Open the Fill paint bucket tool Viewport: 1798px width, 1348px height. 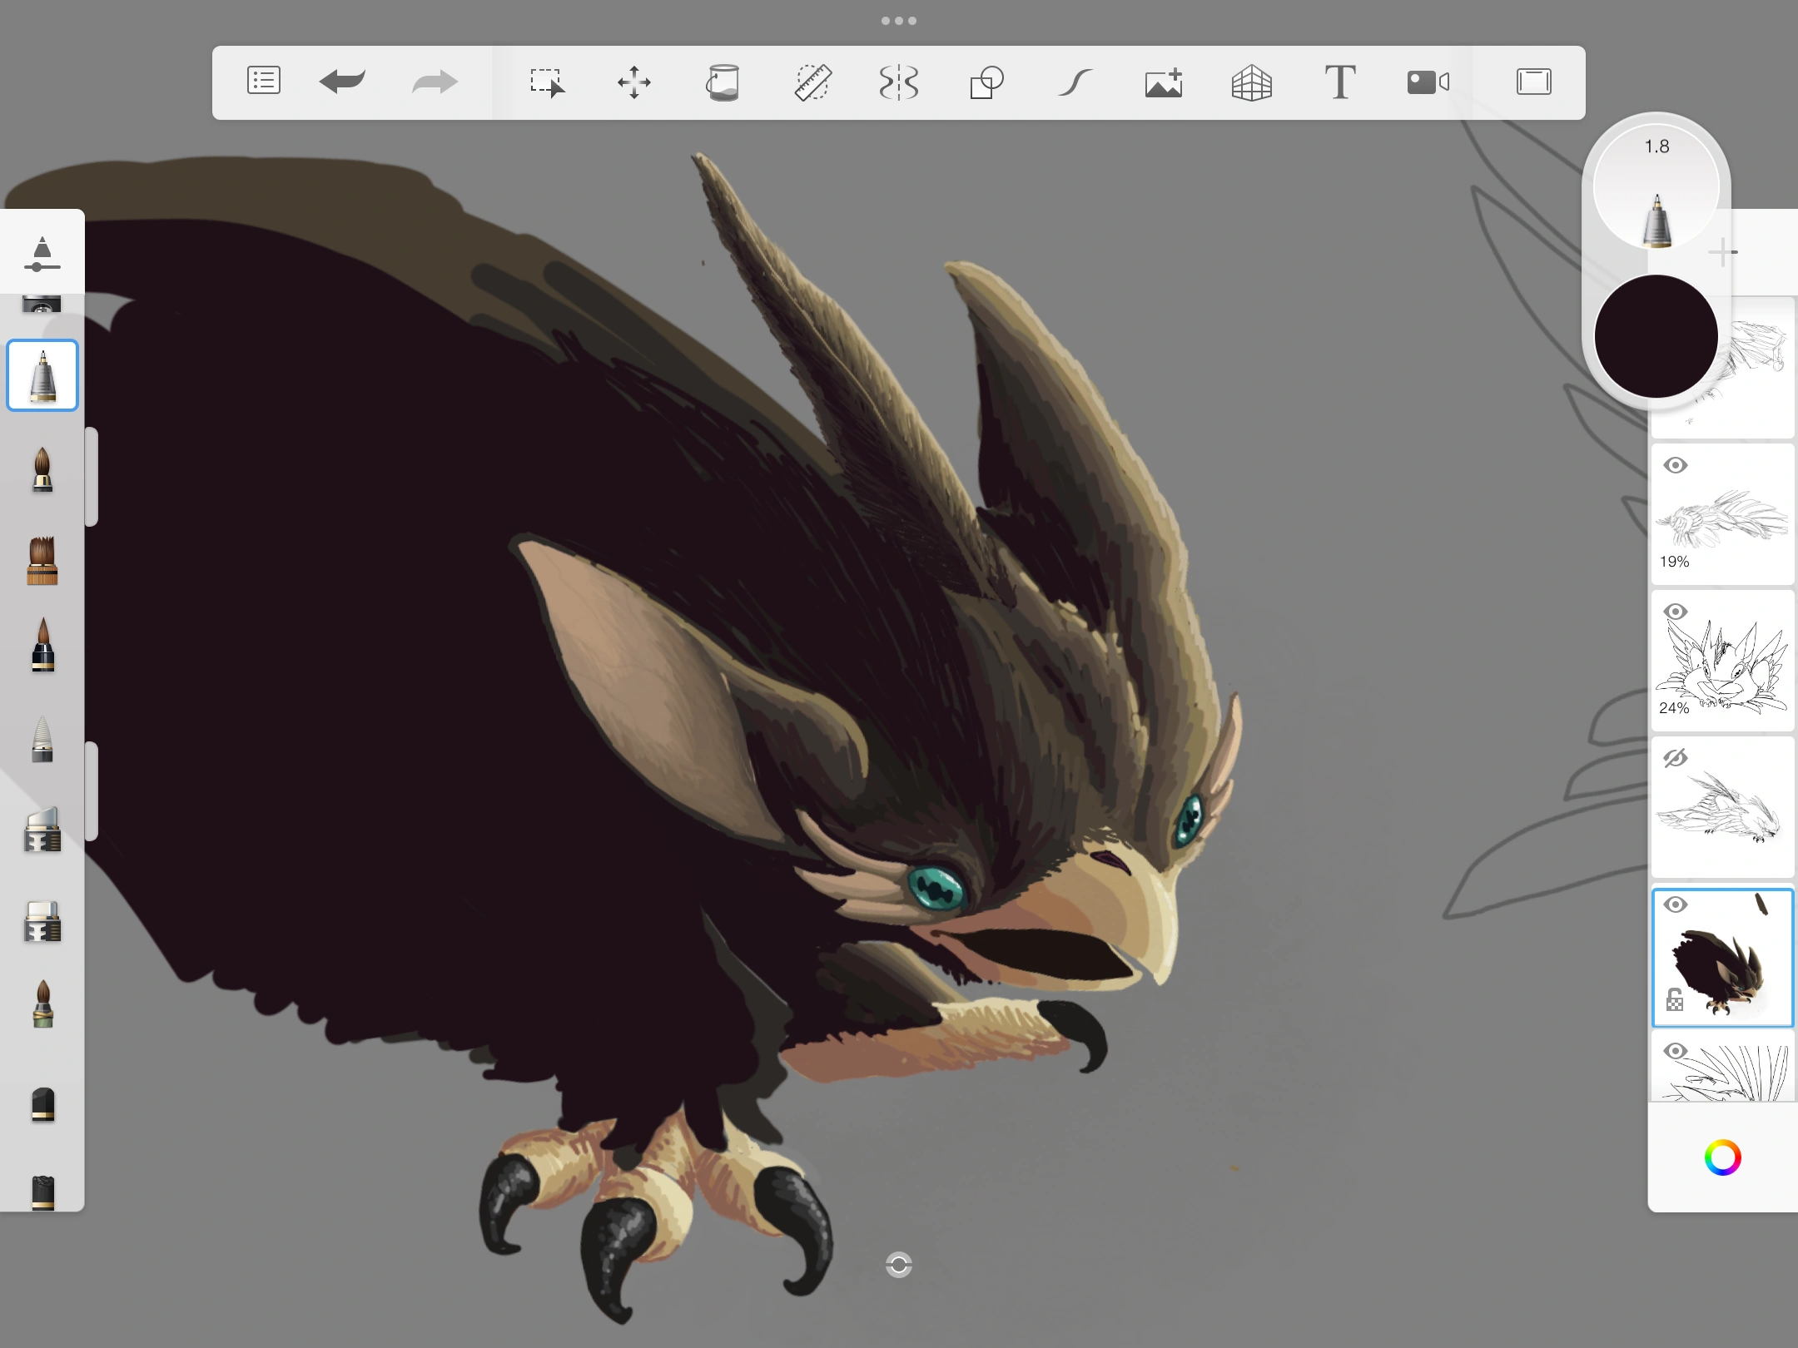pyautogui.click(x=724, y=82)
